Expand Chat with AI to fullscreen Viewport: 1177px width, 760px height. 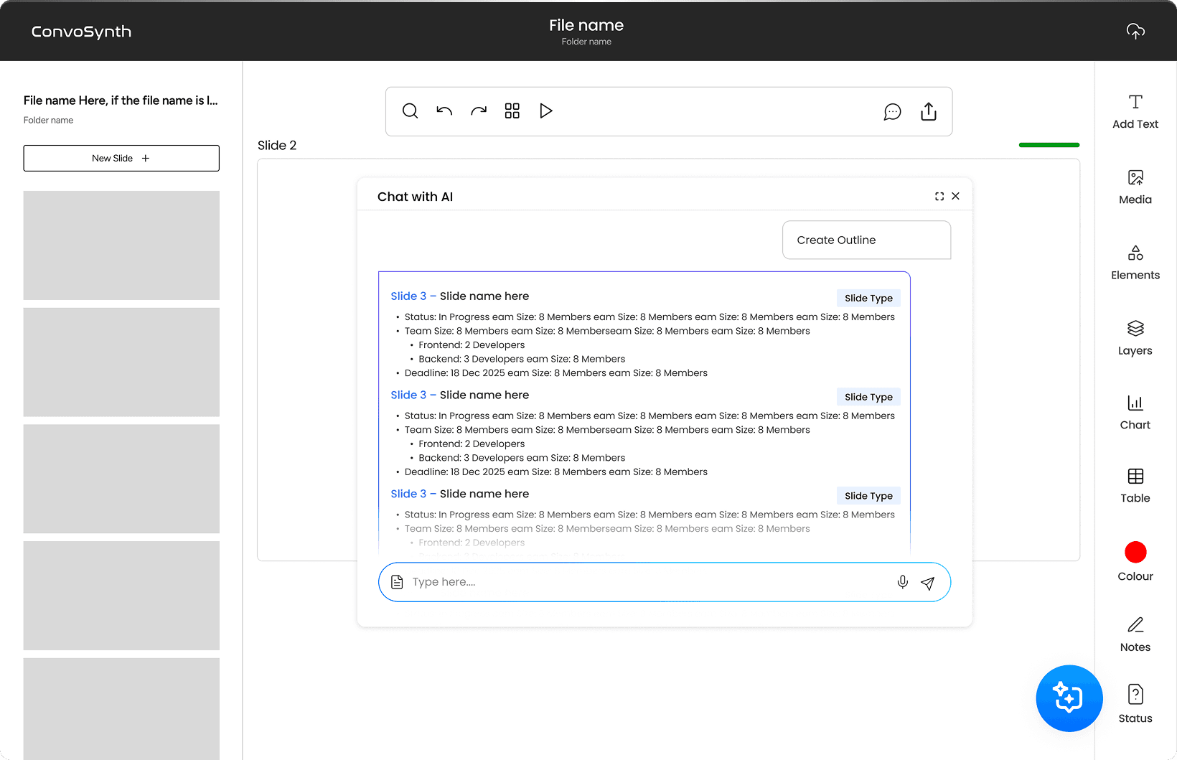pos(939,195)
